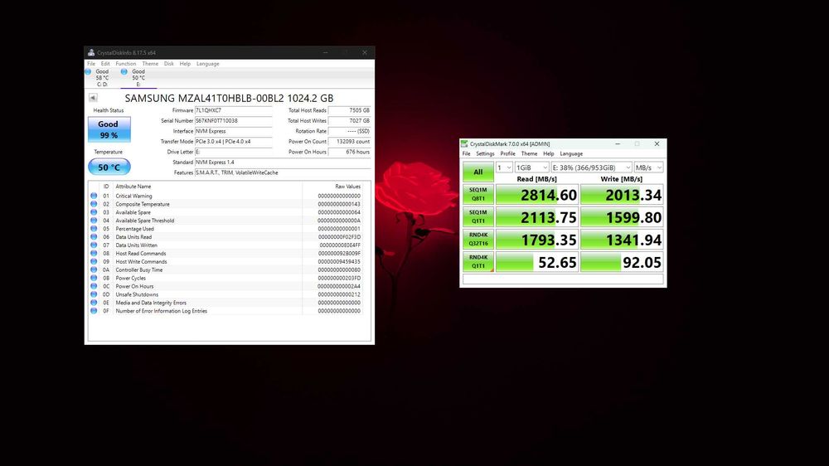Open Help menu in CrystalDiskInfo
The width and height of the screenshot is (829, 466).
(185, 64)
